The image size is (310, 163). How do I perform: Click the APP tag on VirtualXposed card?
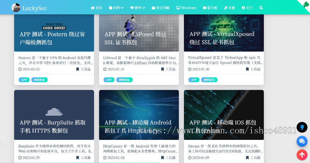click(x=194, y=80)
